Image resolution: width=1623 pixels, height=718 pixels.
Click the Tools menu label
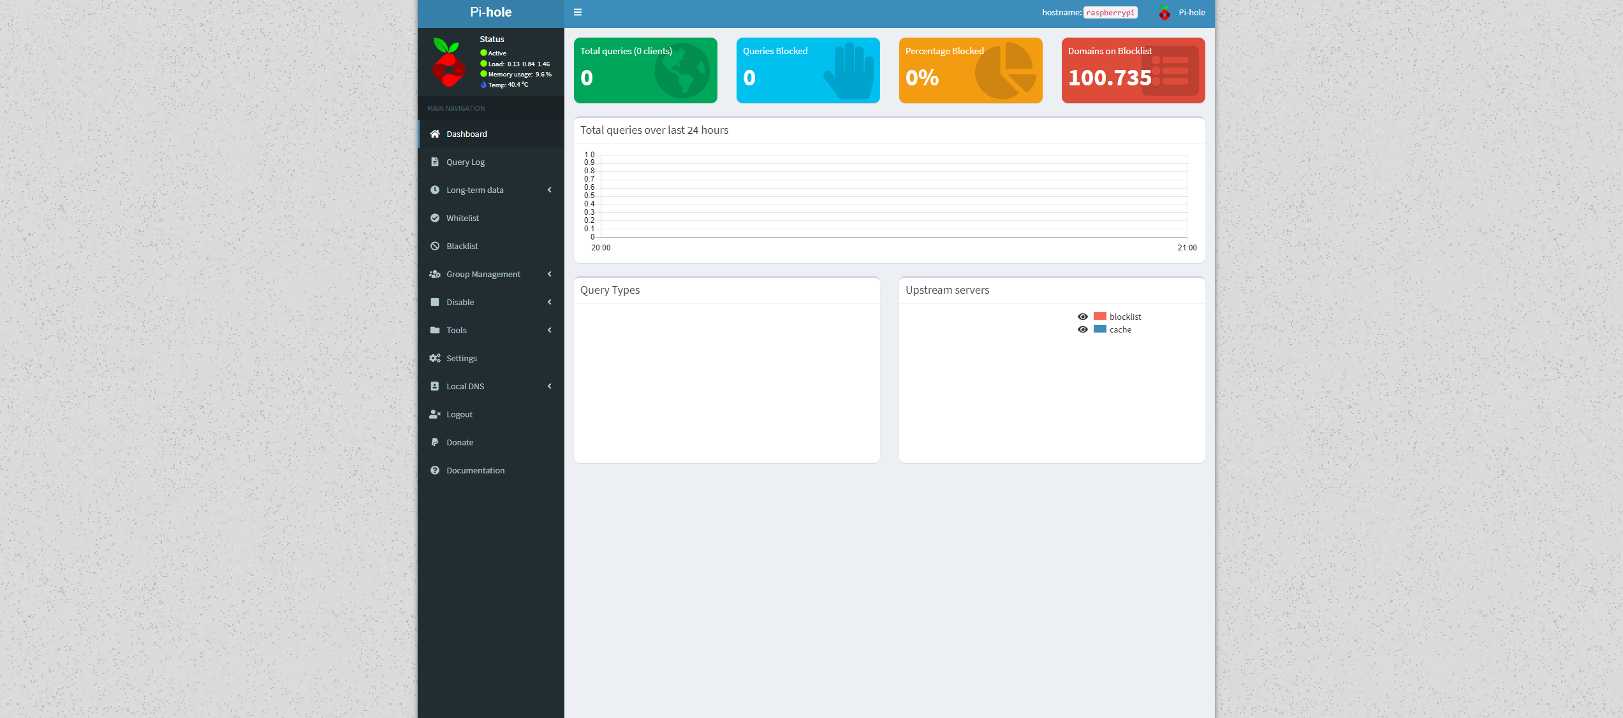coord(457,330)
